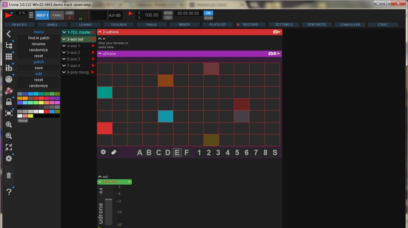The width and height of the screenshot is (408, 228).
Task: Expand the 8-poly moog rack chevron
Action: click(x=64, y=72)
